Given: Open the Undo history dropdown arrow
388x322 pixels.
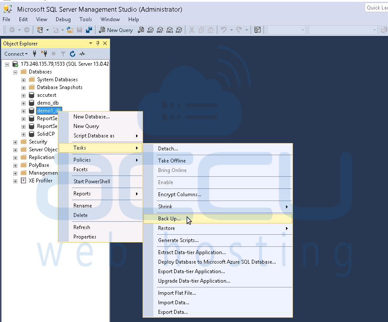Looking at the screenshot, I should click(231, 30).
